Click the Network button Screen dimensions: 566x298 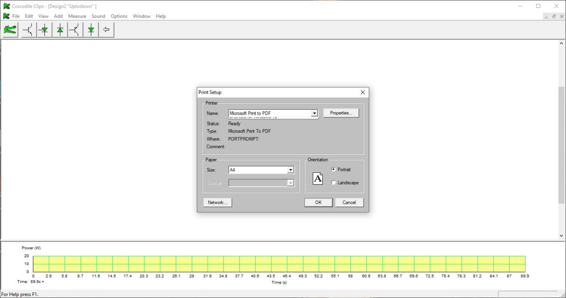pos(218,202)
